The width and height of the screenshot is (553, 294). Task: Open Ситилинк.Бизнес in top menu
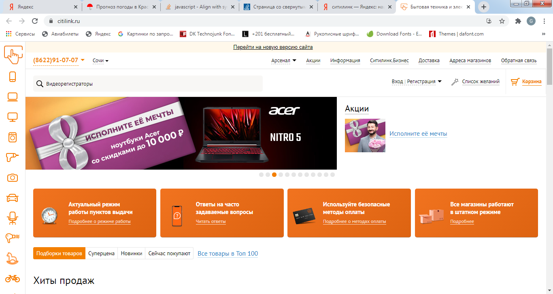coord(389,61)
